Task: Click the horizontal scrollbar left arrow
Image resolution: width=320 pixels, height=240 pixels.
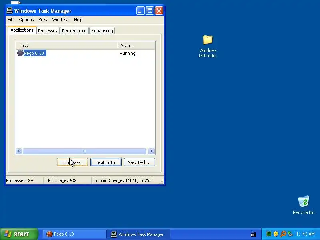Action: click(19, 151)
